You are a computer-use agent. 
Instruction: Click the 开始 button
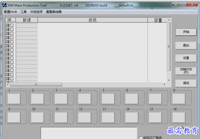click(186, 32)
